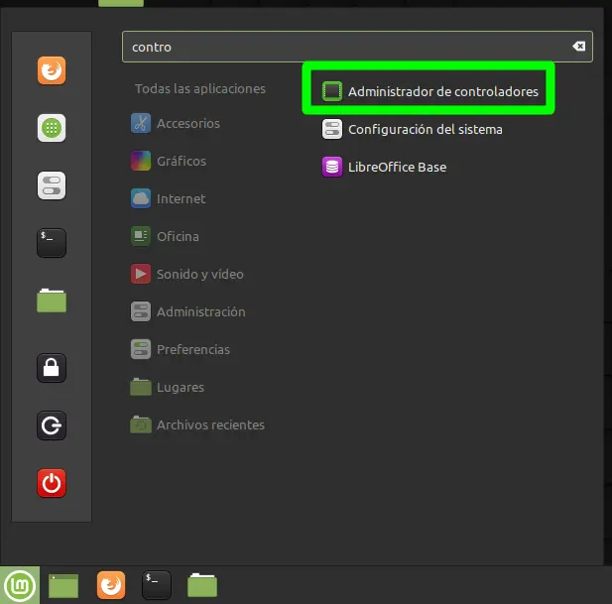This screenshot has width=612, height=604.
Task: Click inside the 'contro' search box
Action: 357,47
